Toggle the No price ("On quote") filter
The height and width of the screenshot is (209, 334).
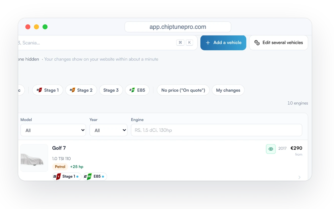click(x=183, y=90)
